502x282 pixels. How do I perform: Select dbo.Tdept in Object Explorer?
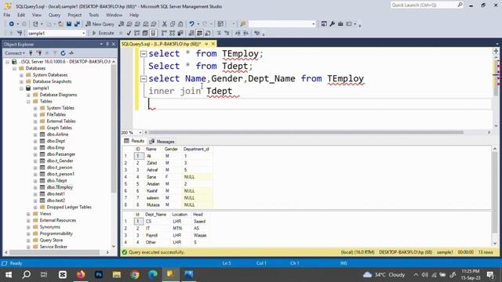coord(56,181)
